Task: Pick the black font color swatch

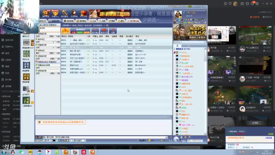Action: [x=54, y=141]
